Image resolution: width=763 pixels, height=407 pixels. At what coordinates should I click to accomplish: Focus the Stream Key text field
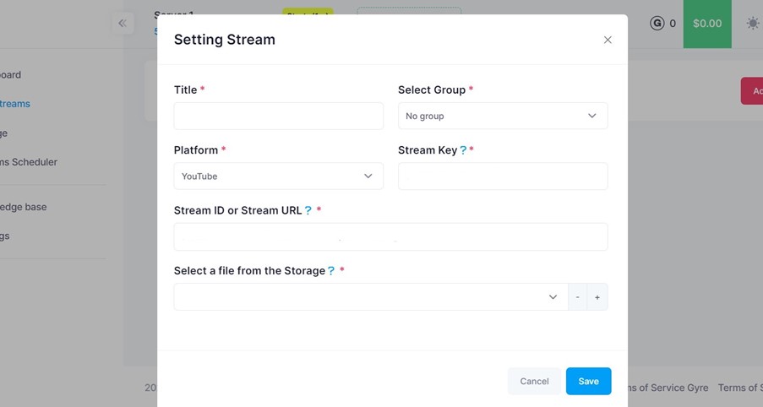tap(502, 176)
